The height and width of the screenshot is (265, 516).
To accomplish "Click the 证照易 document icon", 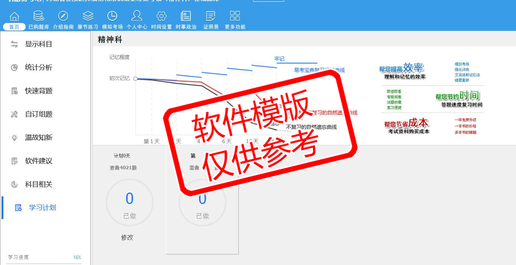I will [x=211, y=17].
